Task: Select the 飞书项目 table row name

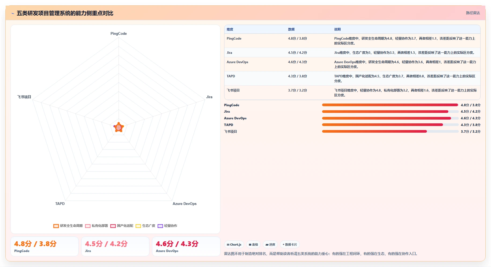Action: (233, 90)
